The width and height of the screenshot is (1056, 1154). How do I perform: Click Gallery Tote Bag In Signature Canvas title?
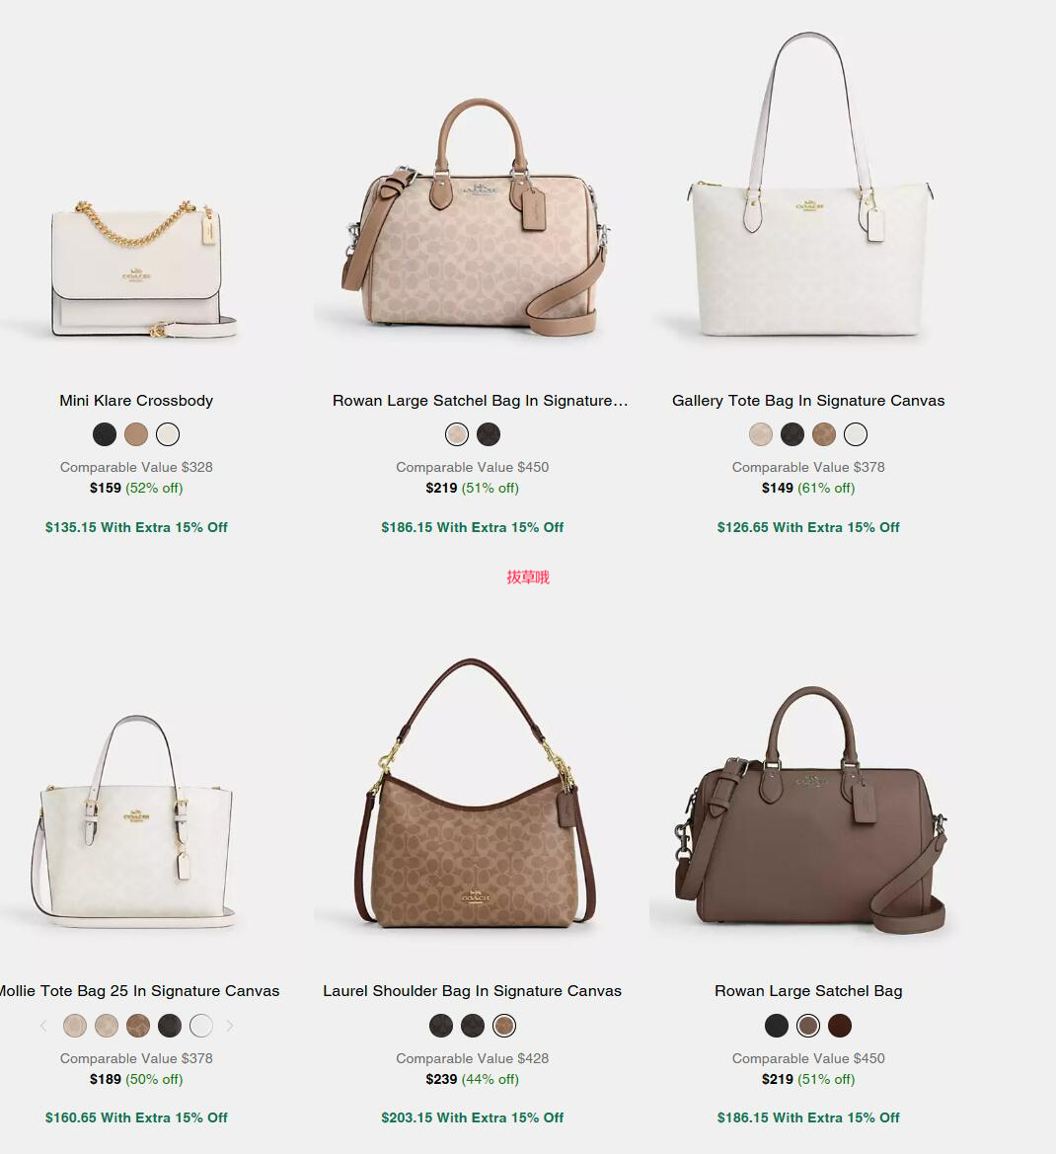pos(808,401)
